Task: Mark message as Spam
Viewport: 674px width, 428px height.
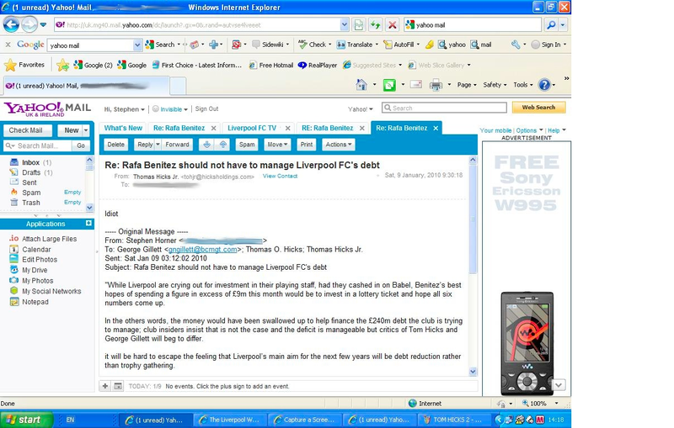Action: pos(247,145)
